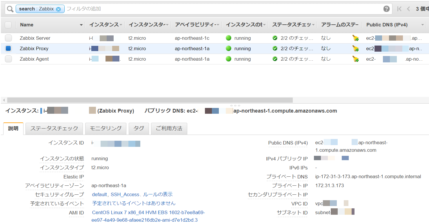Open the インスタンスタイプ column dropdown arrow
Screen dimensions: 429x224
(167, 25)
